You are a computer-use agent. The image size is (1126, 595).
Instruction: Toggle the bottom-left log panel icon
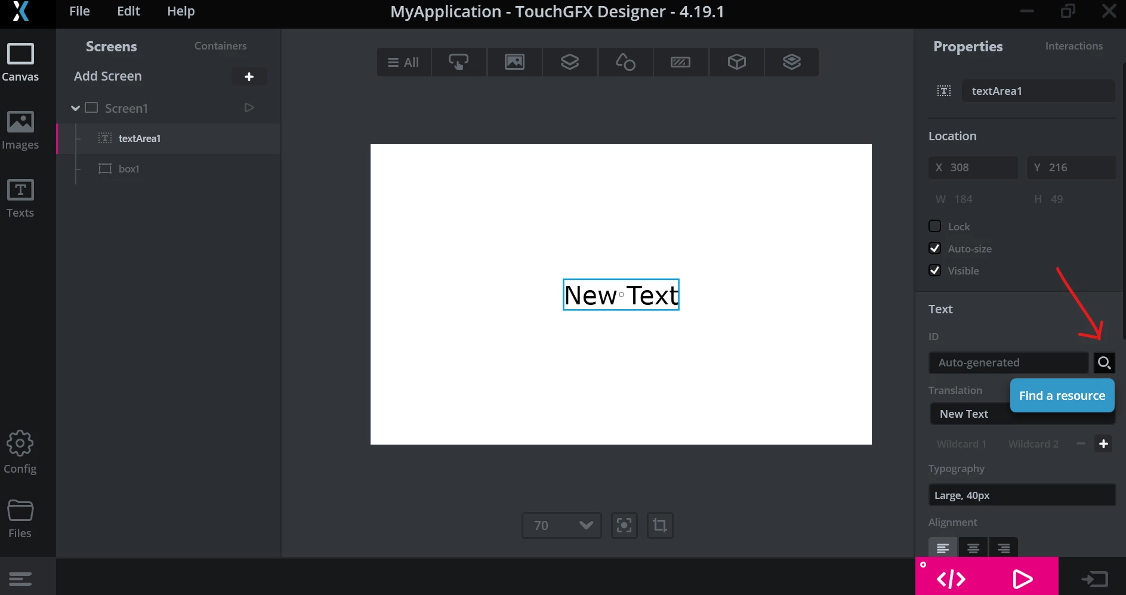tap(20, 579)
